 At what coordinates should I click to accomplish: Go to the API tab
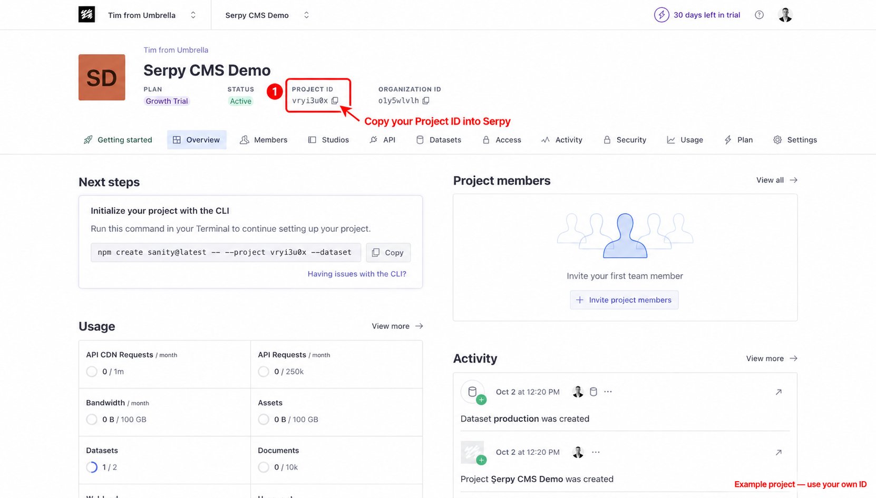tap(383, 140)
